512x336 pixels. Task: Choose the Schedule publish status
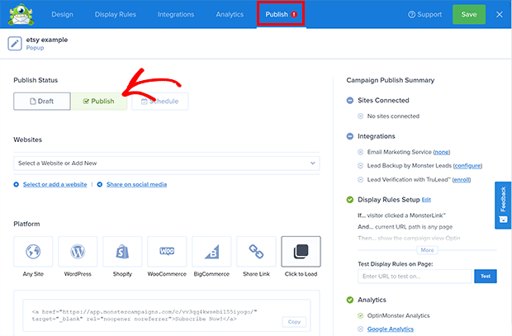coord(159,102)
